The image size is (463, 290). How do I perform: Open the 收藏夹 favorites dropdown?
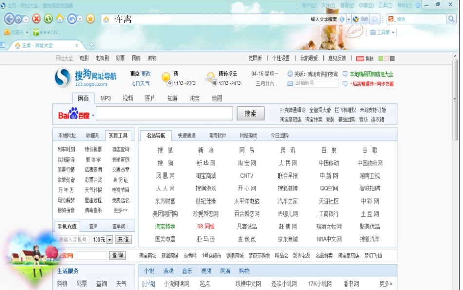(x=17, y=32)
